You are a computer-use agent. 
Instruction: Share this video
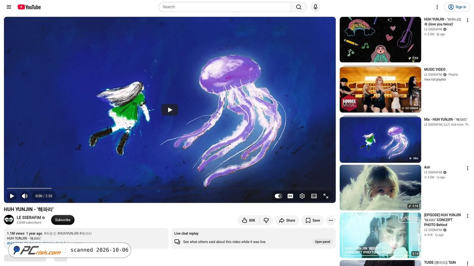pos(287,220)
